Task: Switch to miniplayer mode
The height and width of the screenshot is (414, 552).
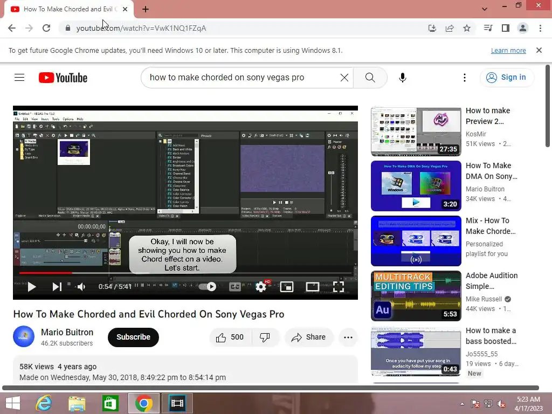Action: 287,287
